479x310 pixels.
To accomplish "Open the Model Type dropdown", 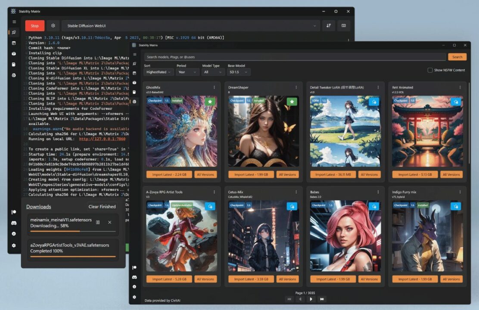I will pos(213,72).
